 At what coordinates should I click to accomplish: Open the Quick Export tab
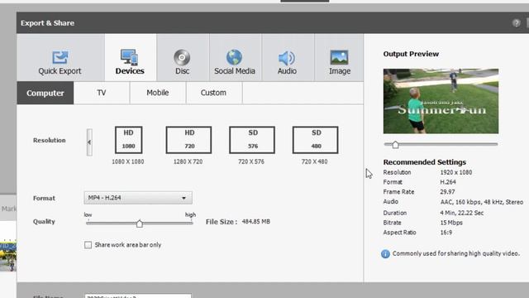60,57
